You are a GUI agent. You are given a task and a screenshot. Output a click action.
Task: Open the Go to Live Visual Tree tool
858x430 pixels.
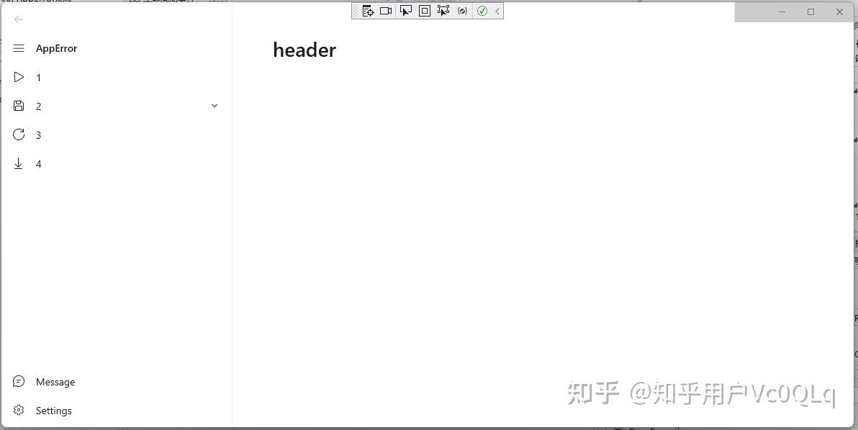click(x=368, y=11)
